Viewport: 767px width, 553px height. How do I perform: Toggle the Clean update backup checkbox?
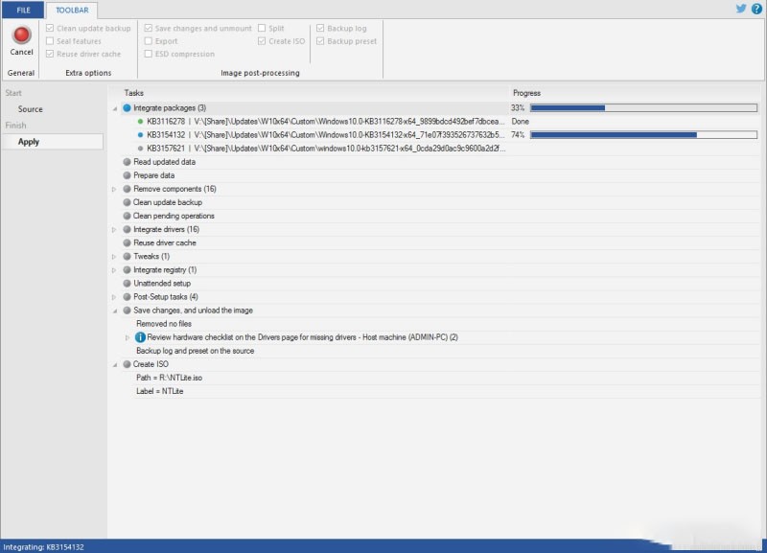50,29
